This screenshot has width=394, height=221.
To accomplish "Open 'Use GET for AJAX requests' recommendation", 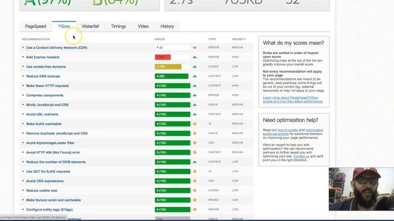I will click(x=48, y=171).
